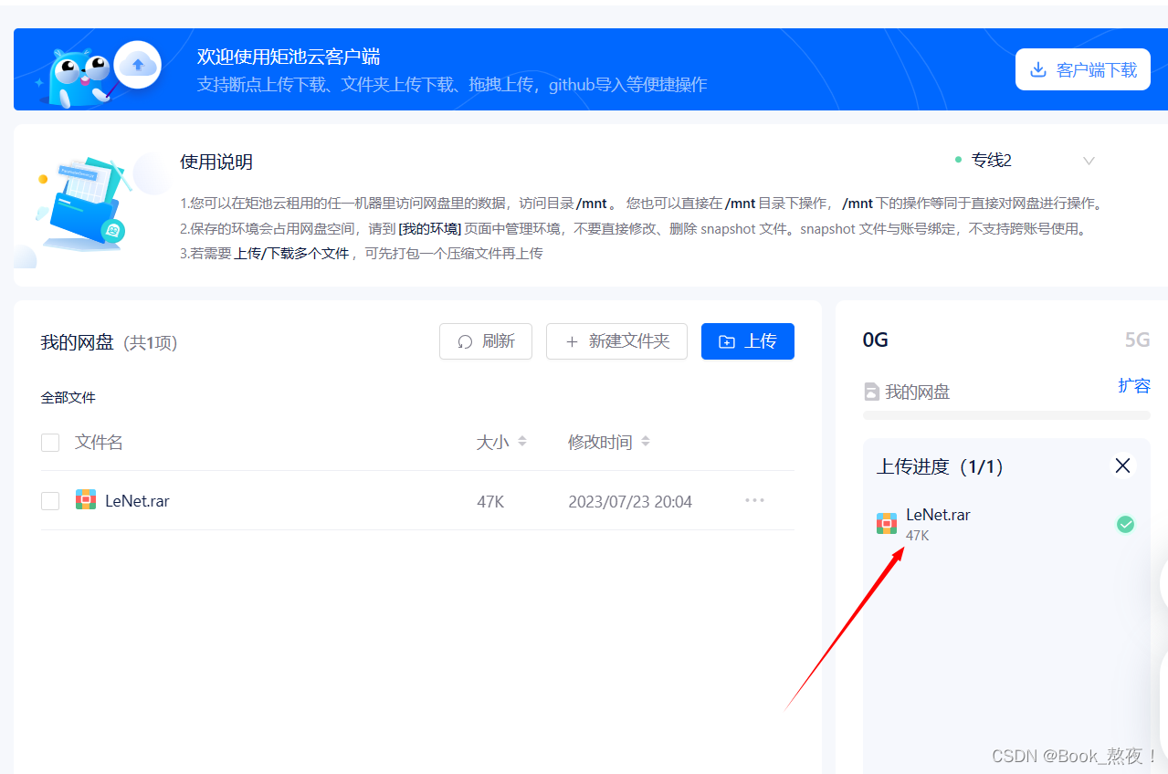Click the green upload-complete checkmark
1168x774 pixels.
[x=1126, y=524]
